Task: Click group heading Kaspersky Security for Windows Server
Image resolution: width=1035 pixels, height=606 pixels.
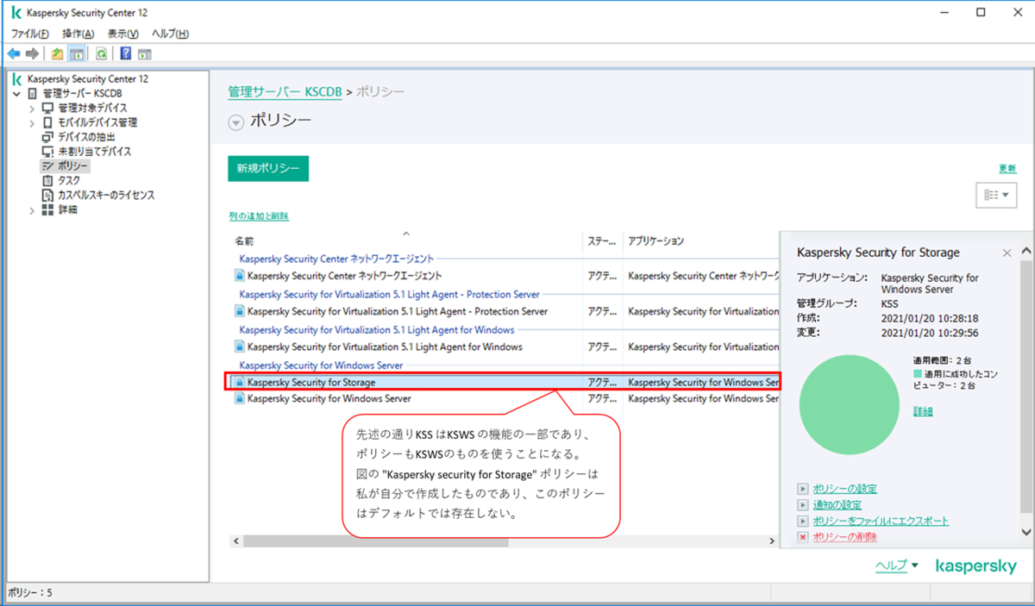Action: 321,365
